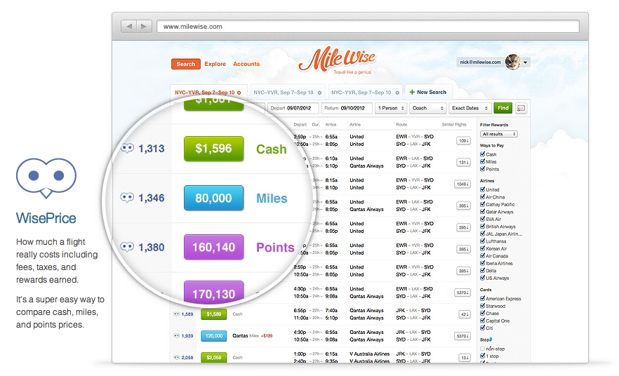Select the Search nav button
The width and height of the screenshot is (619, 376).
tap(186, 64)
